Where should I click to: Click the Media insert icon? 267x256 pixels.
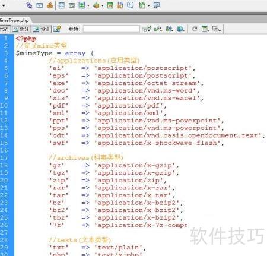point(96,5)
